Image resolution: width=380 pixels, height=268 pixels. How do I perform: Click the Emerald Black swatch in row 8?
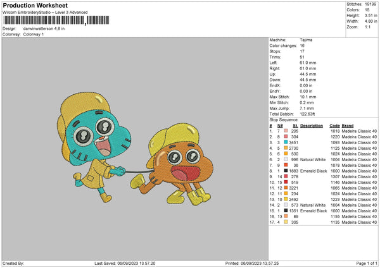(286, 171)
